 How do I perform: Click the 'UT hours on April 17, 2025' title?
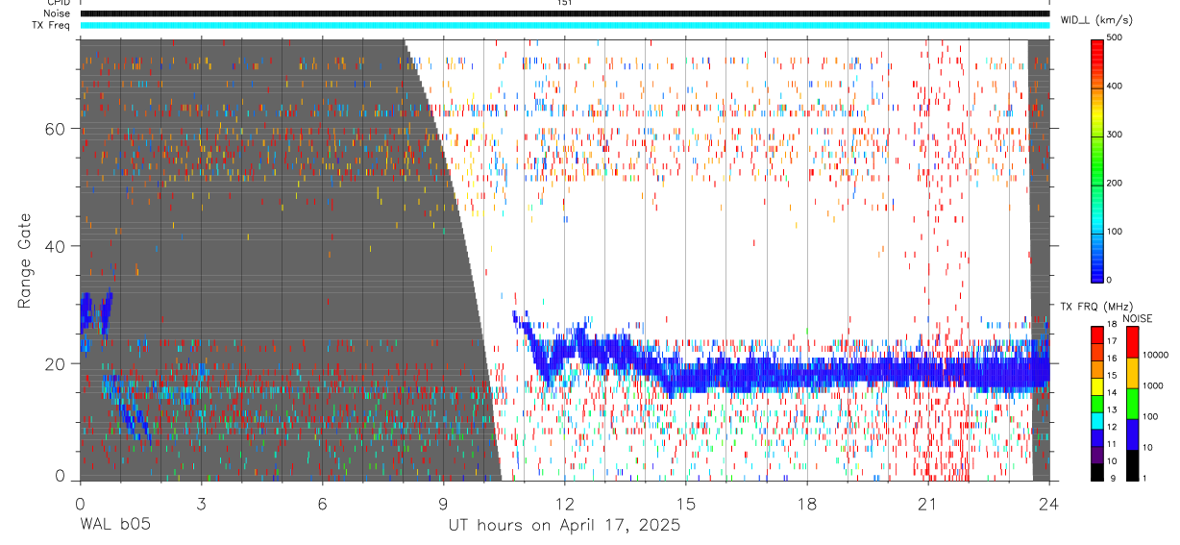(x=564, y=526)
